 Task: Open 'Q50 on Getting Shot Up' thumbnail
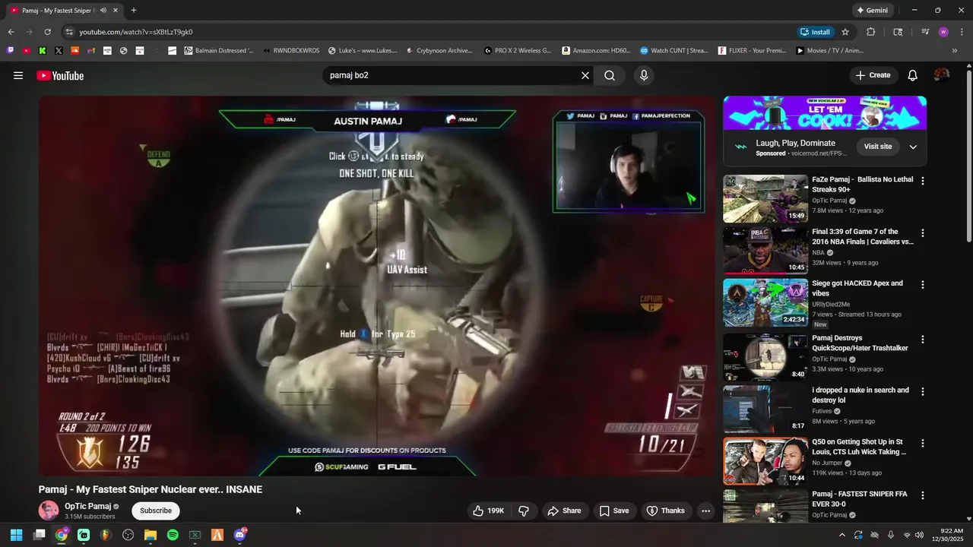[x=765, y=461]
